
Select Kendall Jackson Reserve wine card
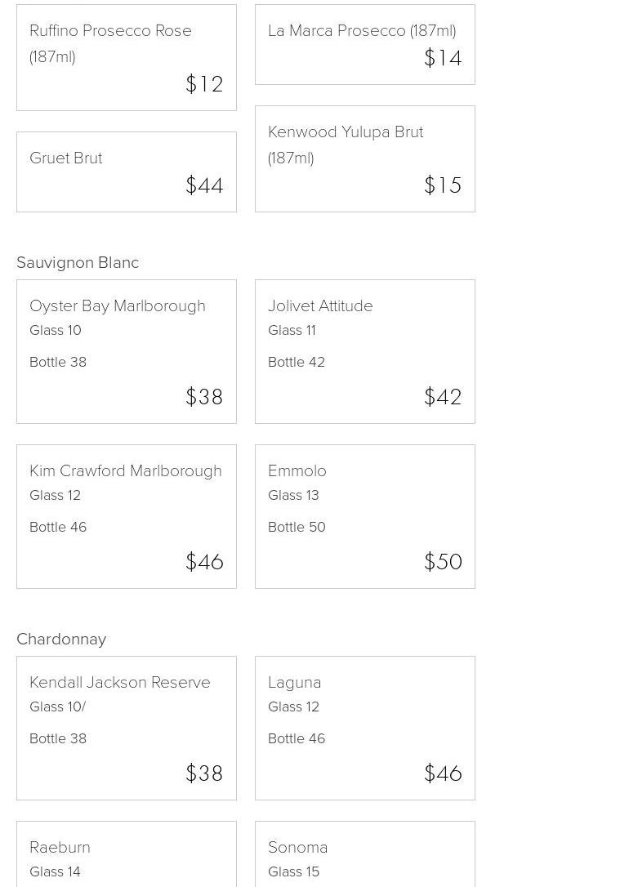point(127,728)
